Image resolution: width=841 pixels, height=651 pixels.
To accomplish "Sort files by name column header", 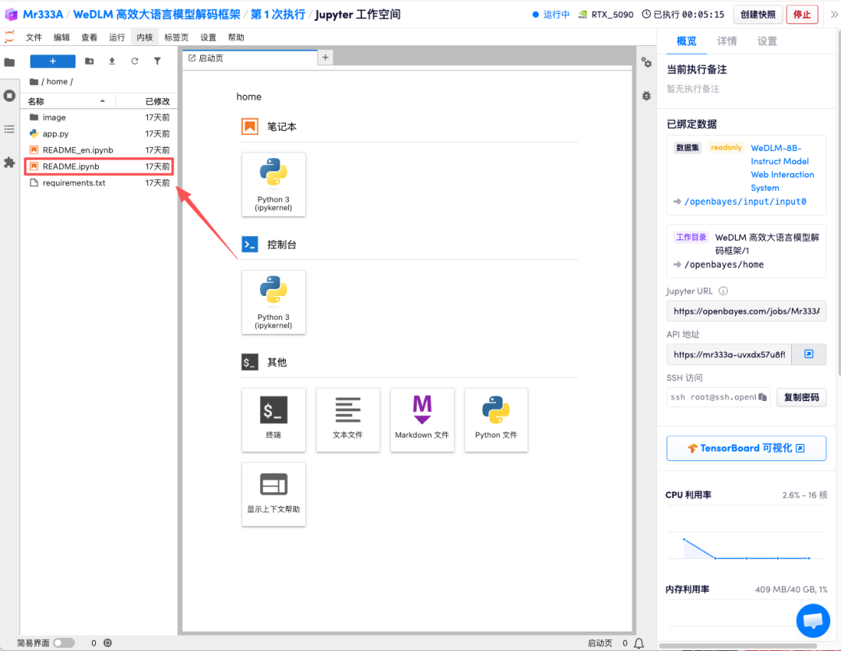I will tap(67, 101).
